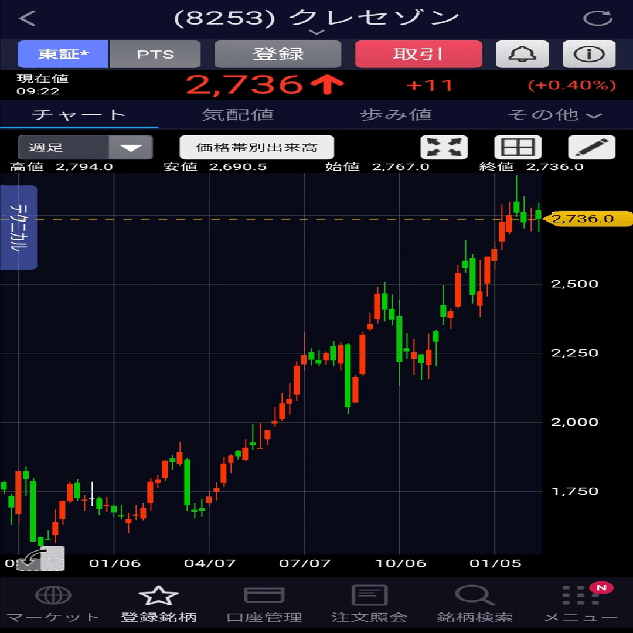Open the price alert bell
633x633 pixels.
[522, 54]
